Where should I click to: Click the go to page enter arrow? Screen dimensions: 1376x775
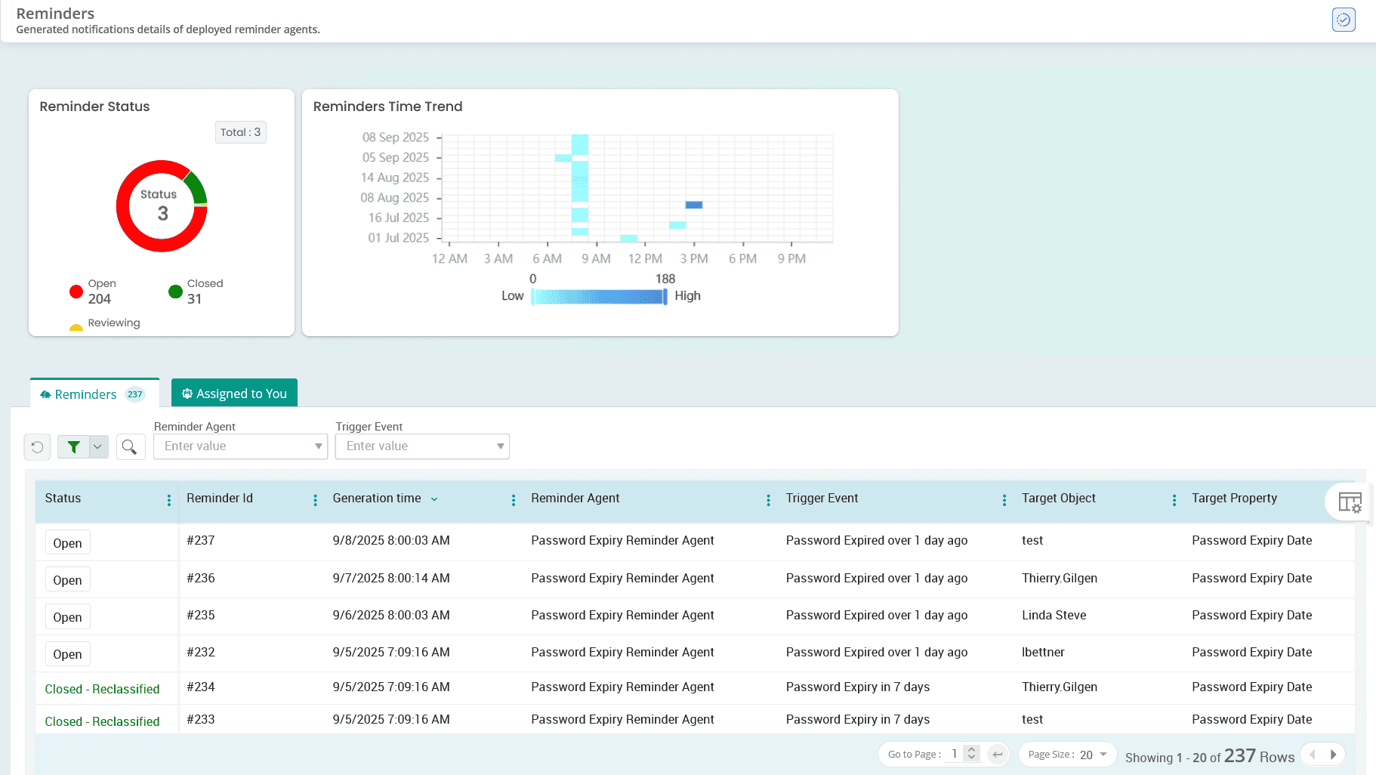(998, 755)
